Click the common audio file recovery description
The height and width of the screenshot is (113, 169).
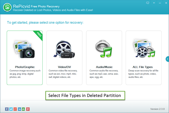(x=104, y=74)
